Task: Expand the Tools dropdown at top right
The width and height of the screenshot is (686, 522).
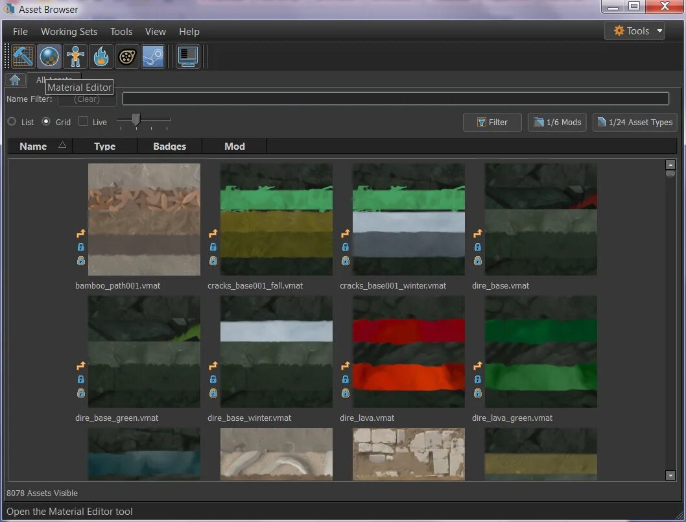Action: coord(634,31)
